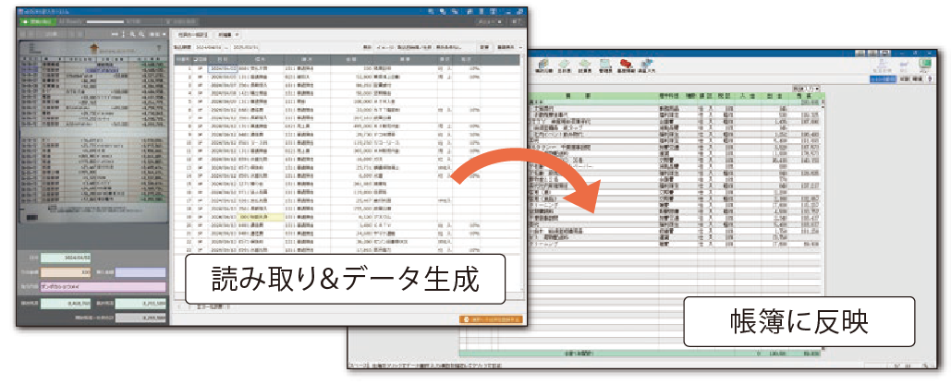Zoom in on the scanned passbook image
Image resolution: width=951 pixels, height=384 pixels.
click(x=133, y=34)
